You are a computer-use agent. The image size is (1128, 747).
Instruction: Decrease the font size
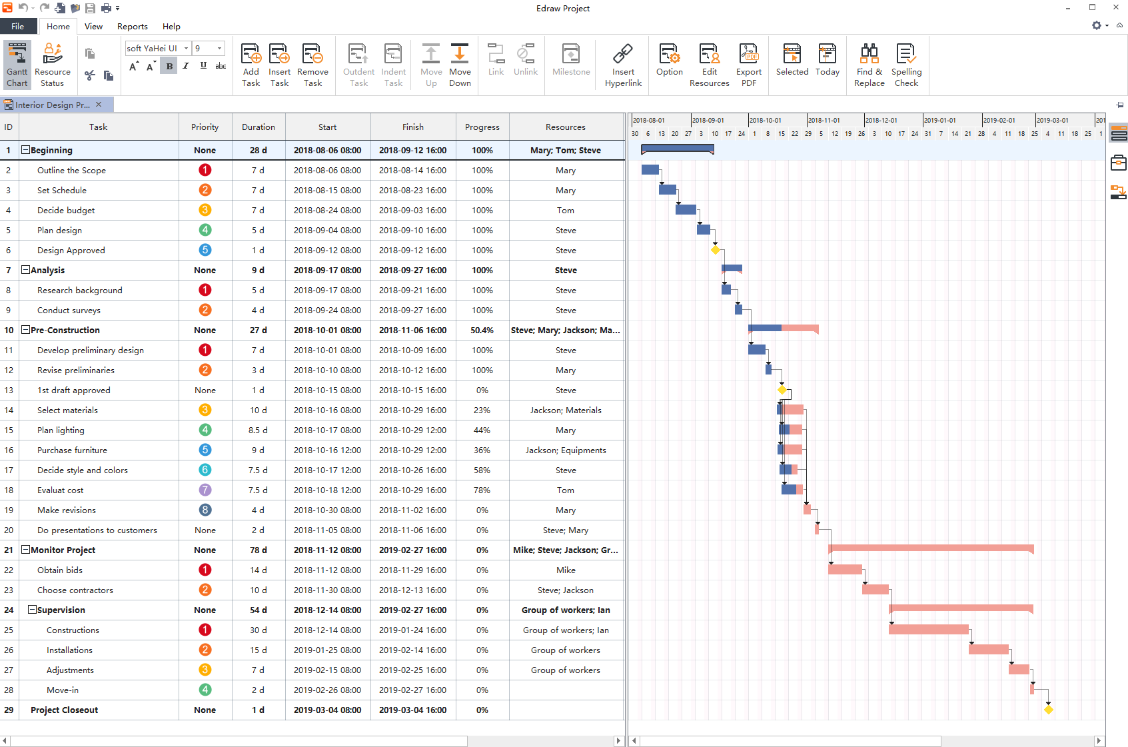(x=151, y=66)
